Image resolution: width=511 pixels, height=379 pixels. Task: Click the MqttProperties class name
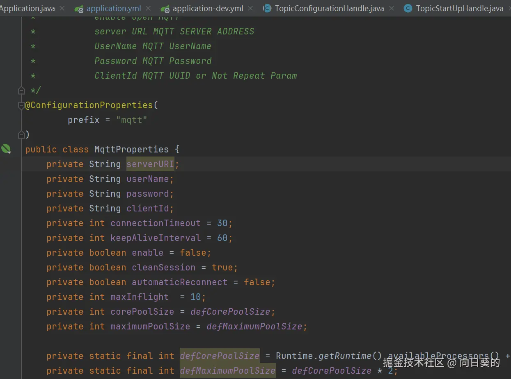(x=131, y=150)
